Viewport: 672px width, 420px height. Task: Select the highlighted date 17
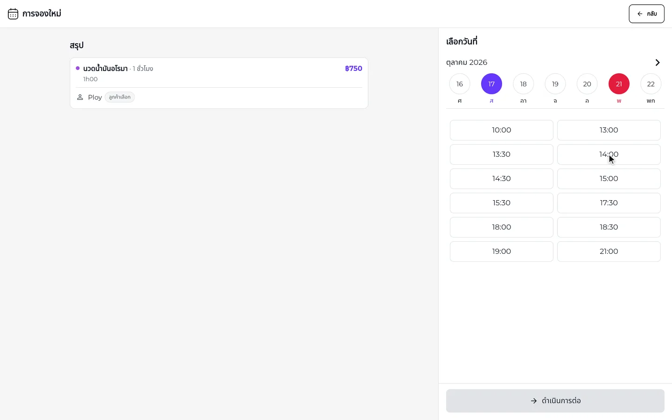tap(491, 84)
